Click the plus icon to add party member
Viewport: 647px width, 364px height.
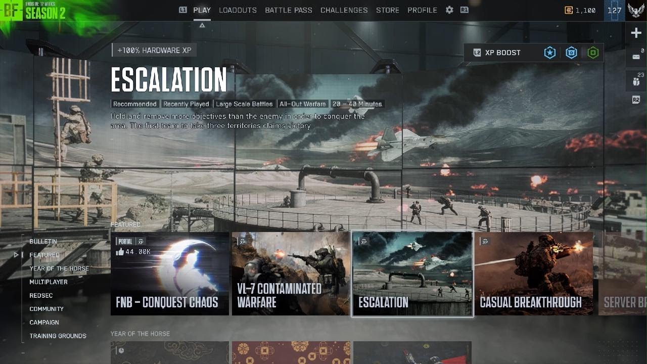pyautogui.click(x=636, y=33)
